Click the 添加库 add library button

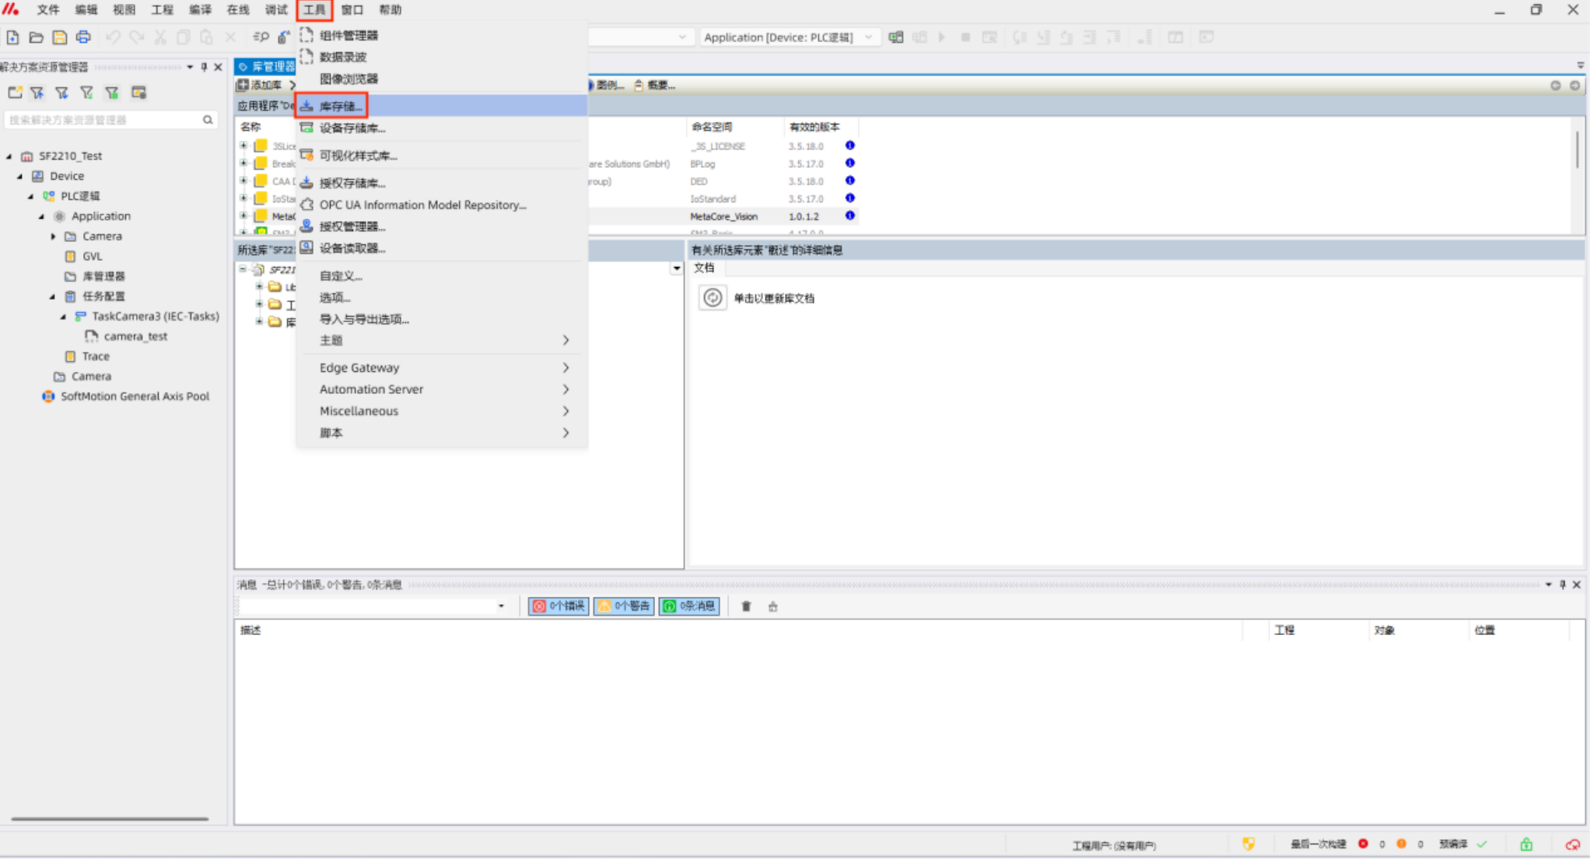click(260, 86)
